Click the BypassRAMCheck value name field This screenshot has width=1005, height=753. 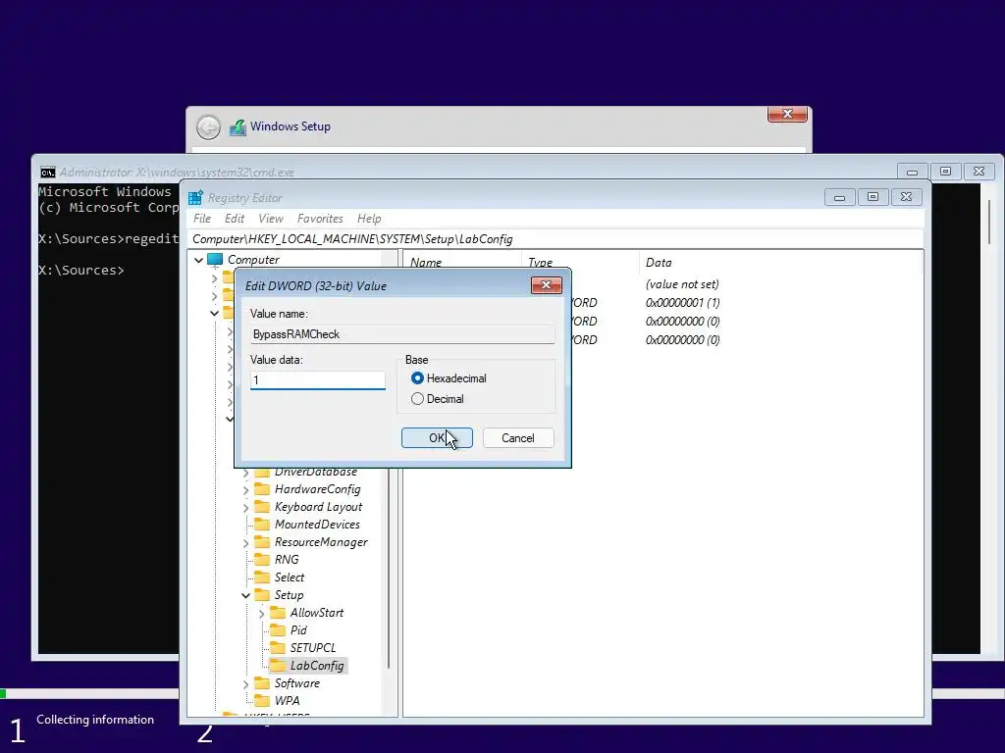click(402, 334)
